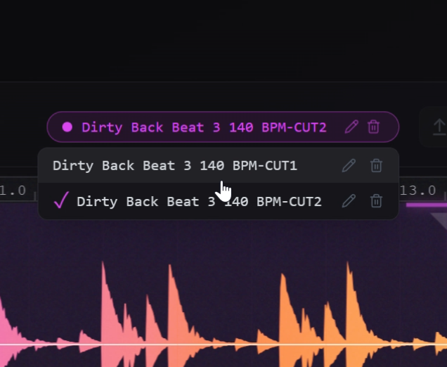The image size is (447, 367).
Task: Click the checkmark beside BPM-CUT2
Action: [61, 201]
